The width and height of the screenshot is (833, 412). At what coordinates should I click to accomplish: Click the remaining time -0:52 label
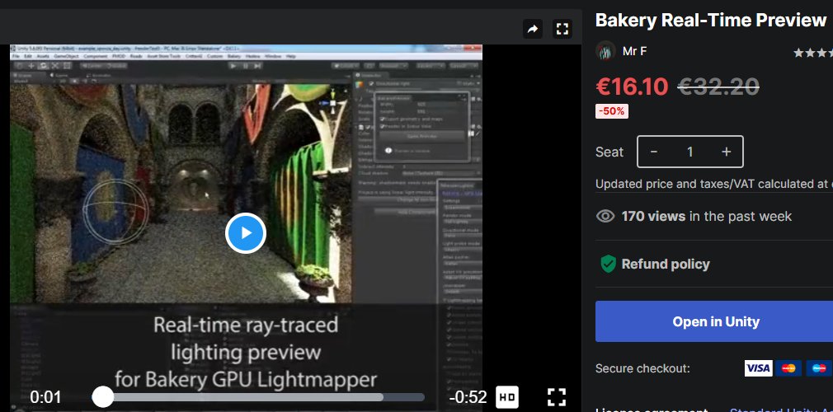pyautogui.click(x=468, y=397)
